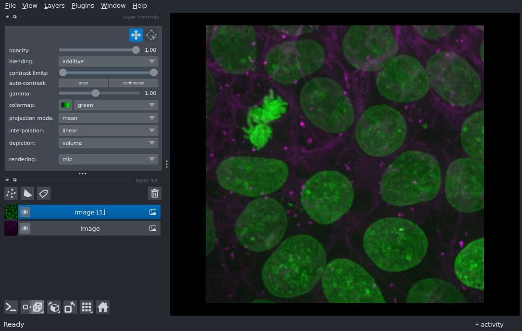Toggle 2D/3D view mode
Image resolution: width=522 pixels, height=331 pixels.
click(33, 307)
